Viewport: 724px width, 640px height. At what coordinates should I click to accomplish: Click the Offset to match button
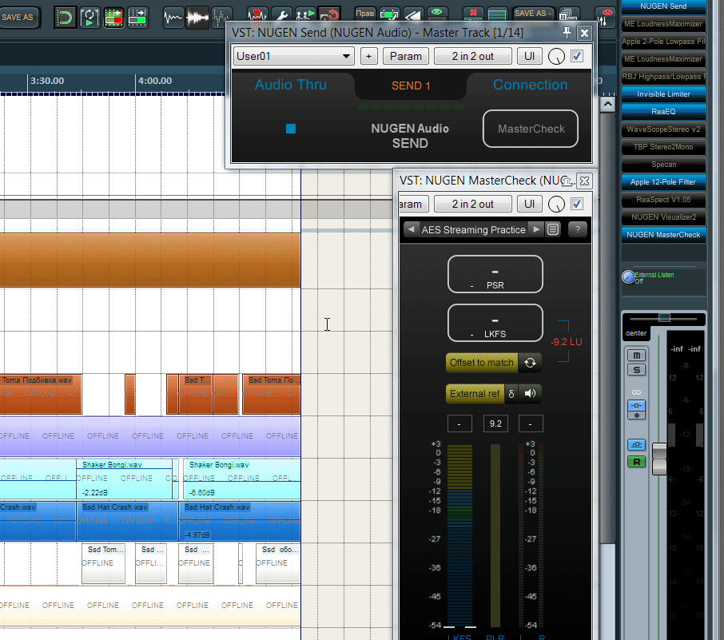pos(482,363)
